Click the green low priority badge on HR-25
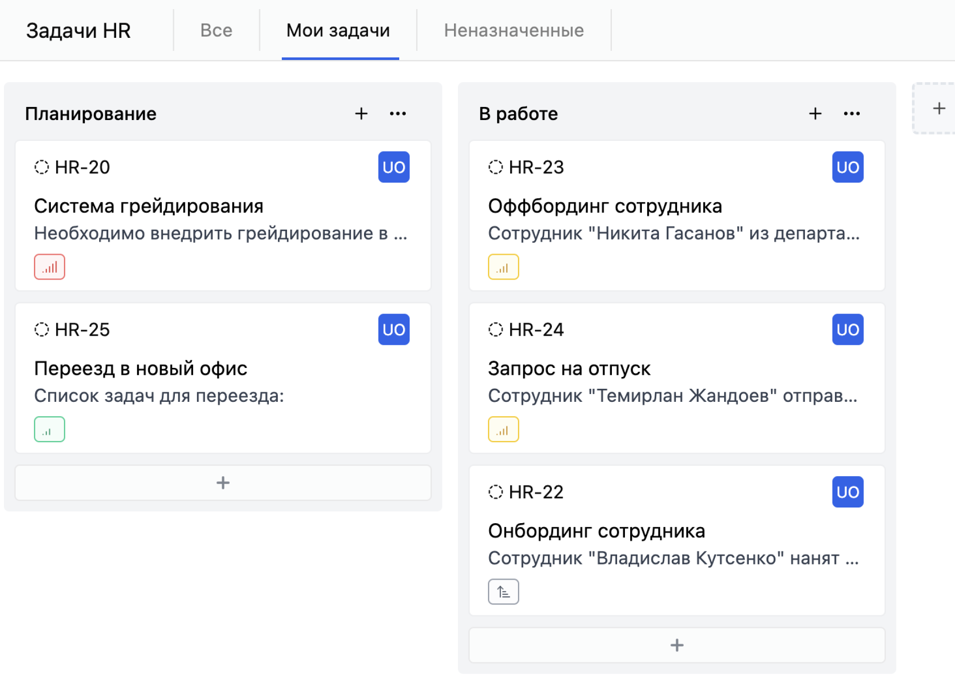This screenshot has height=698, width=955. pyautogui.click(x=49, y=429)
